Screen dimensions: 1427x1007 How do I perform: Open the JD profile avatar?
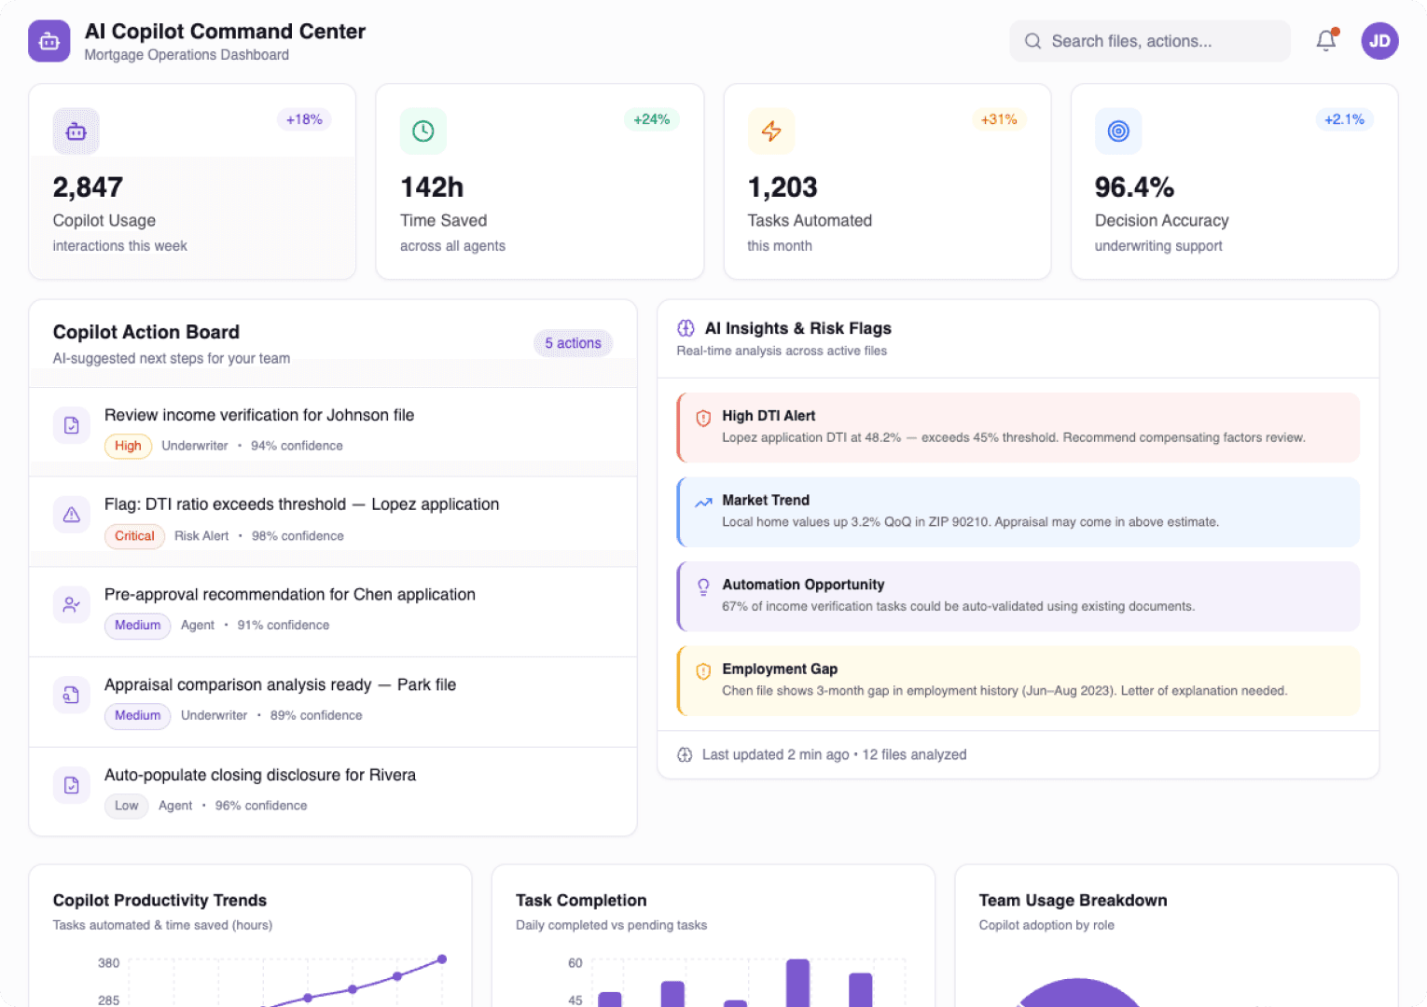(x=1379, y=41)
